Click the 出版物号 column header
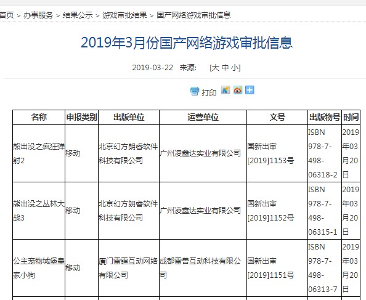This screenshot has height=300, width=366. tap(325, 117)
